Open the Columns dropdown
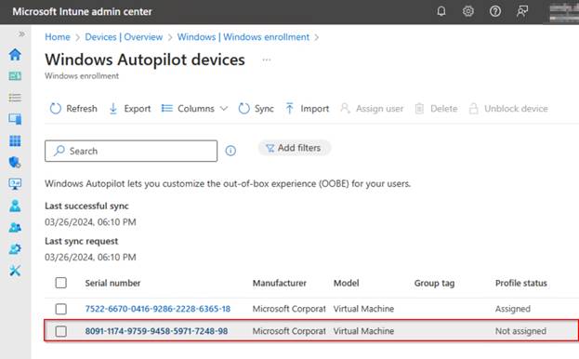 click(194, 109)
